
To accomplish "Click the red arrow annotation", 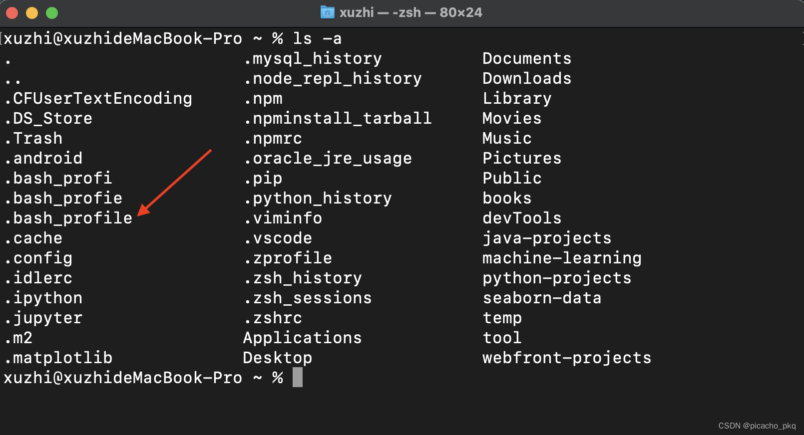I will point(175,182).
